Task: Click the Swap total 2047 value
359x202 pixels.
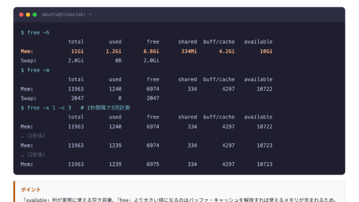Action: click(x=77, y=98)
